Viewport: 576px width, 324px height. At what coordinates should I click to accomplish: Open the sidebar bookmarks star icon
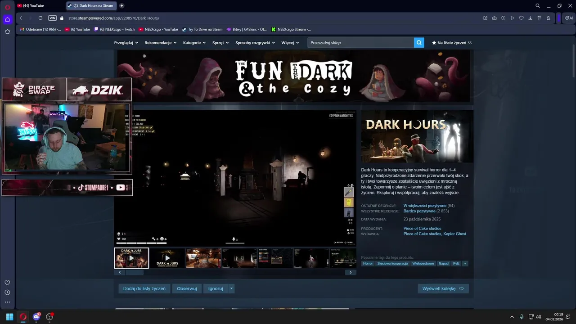7,31
